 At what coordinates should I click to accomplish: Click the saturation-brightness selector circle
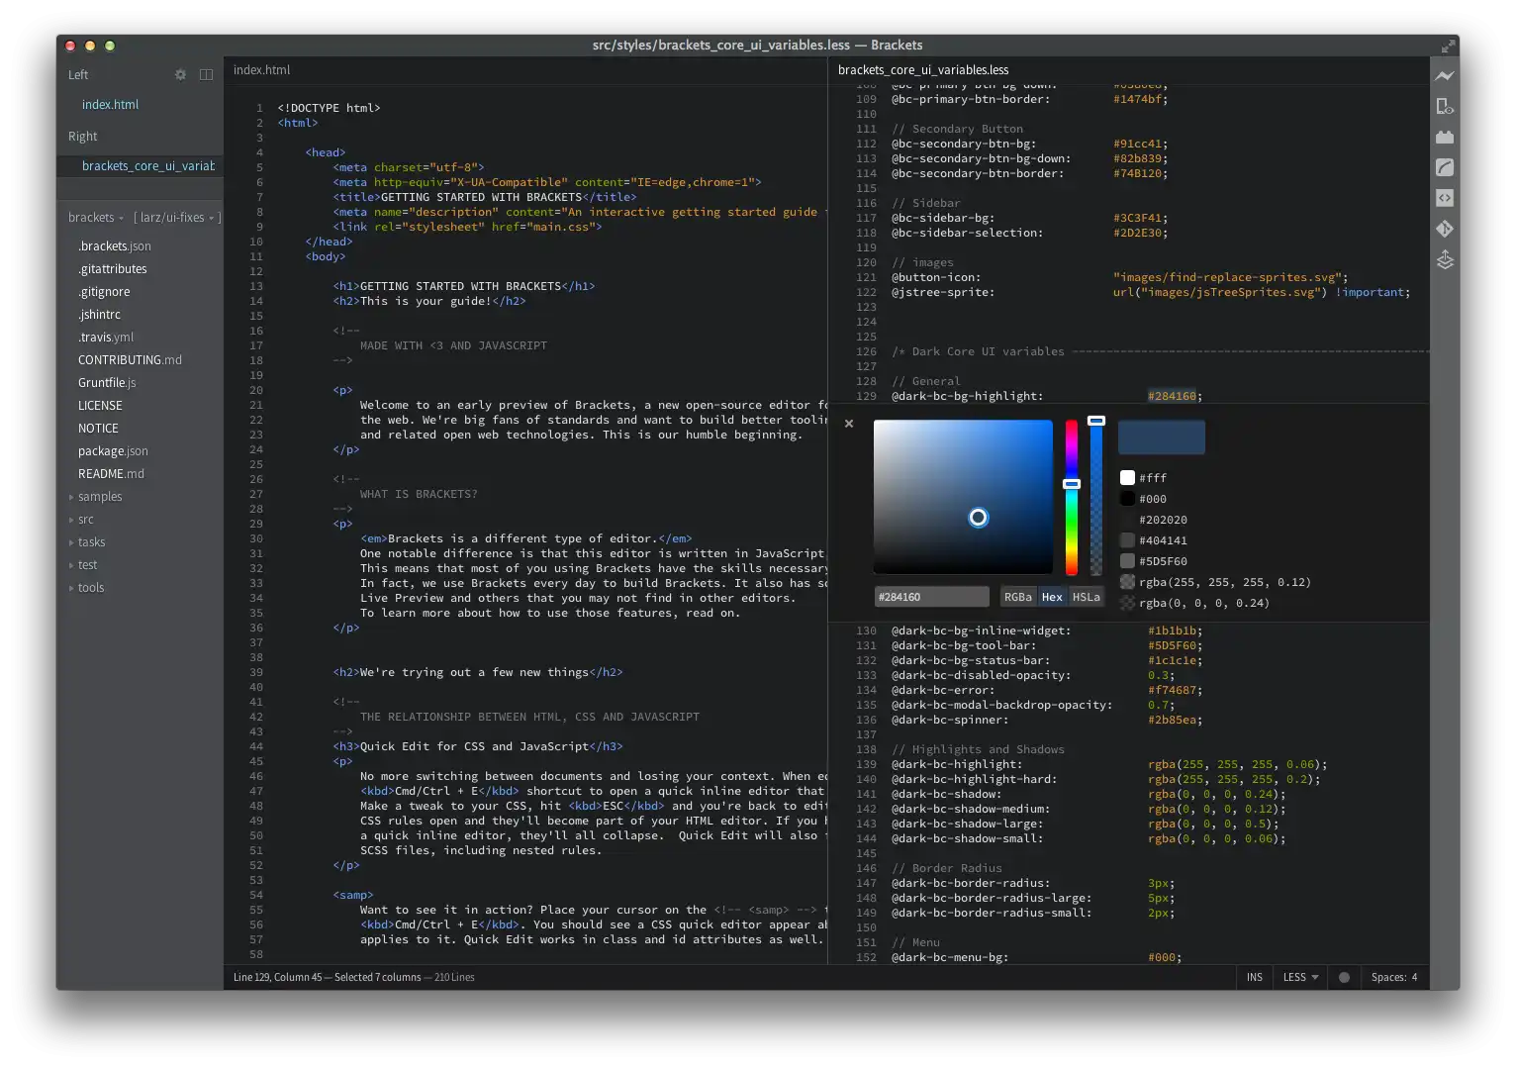click(978, 517)
